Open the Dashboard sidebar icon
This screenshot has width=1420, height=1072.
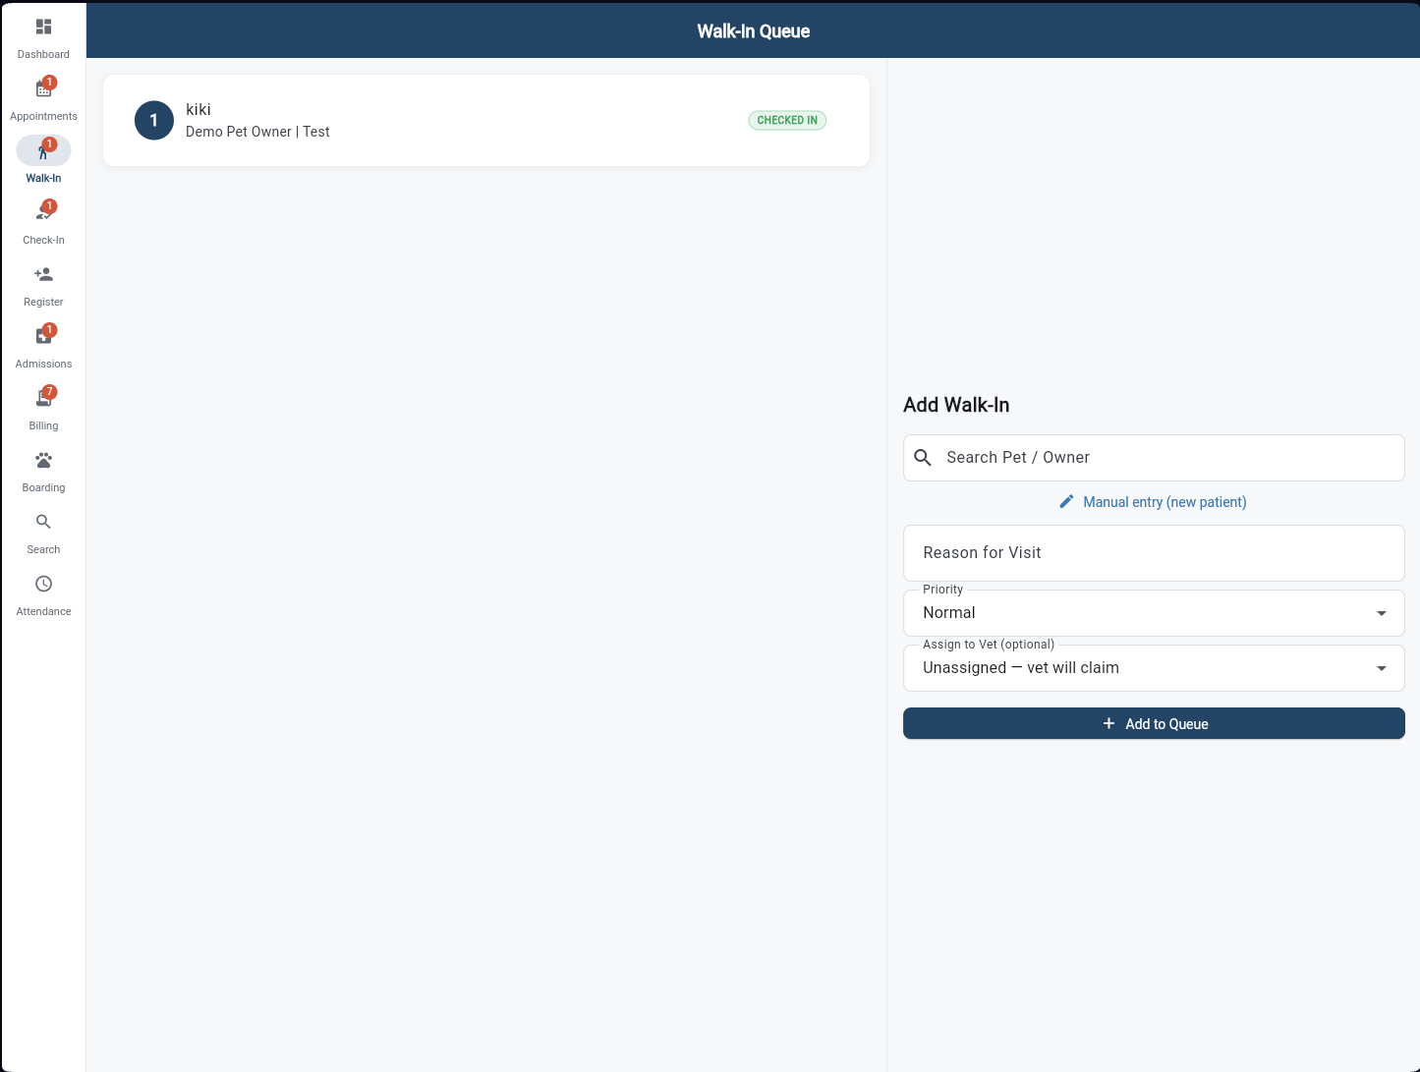(43, 26)
